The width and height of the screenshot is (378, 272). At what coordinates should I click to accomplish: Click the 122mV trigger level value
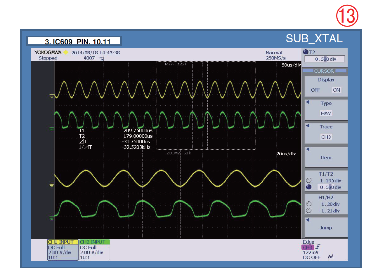point(311,252)
